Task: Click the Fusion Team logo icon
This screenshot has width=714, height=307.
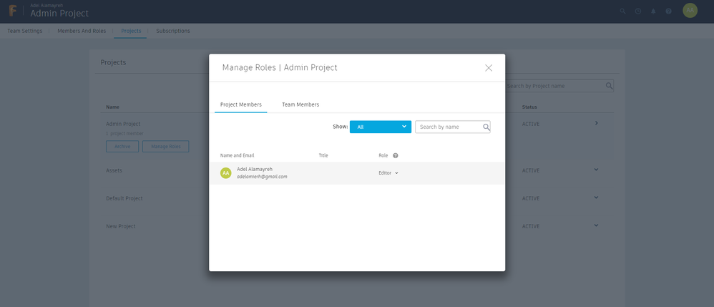Action: (x=13, y=11)
